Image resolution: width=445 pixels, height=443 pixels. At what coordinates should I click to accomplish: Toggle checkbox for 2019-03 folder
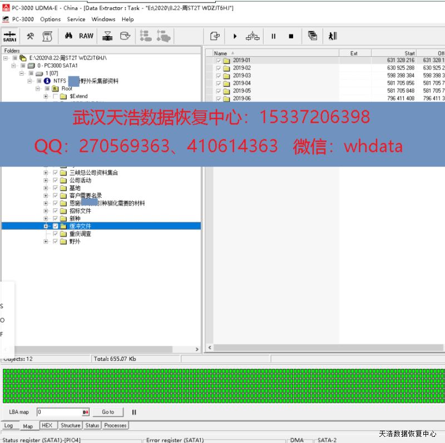219,76
